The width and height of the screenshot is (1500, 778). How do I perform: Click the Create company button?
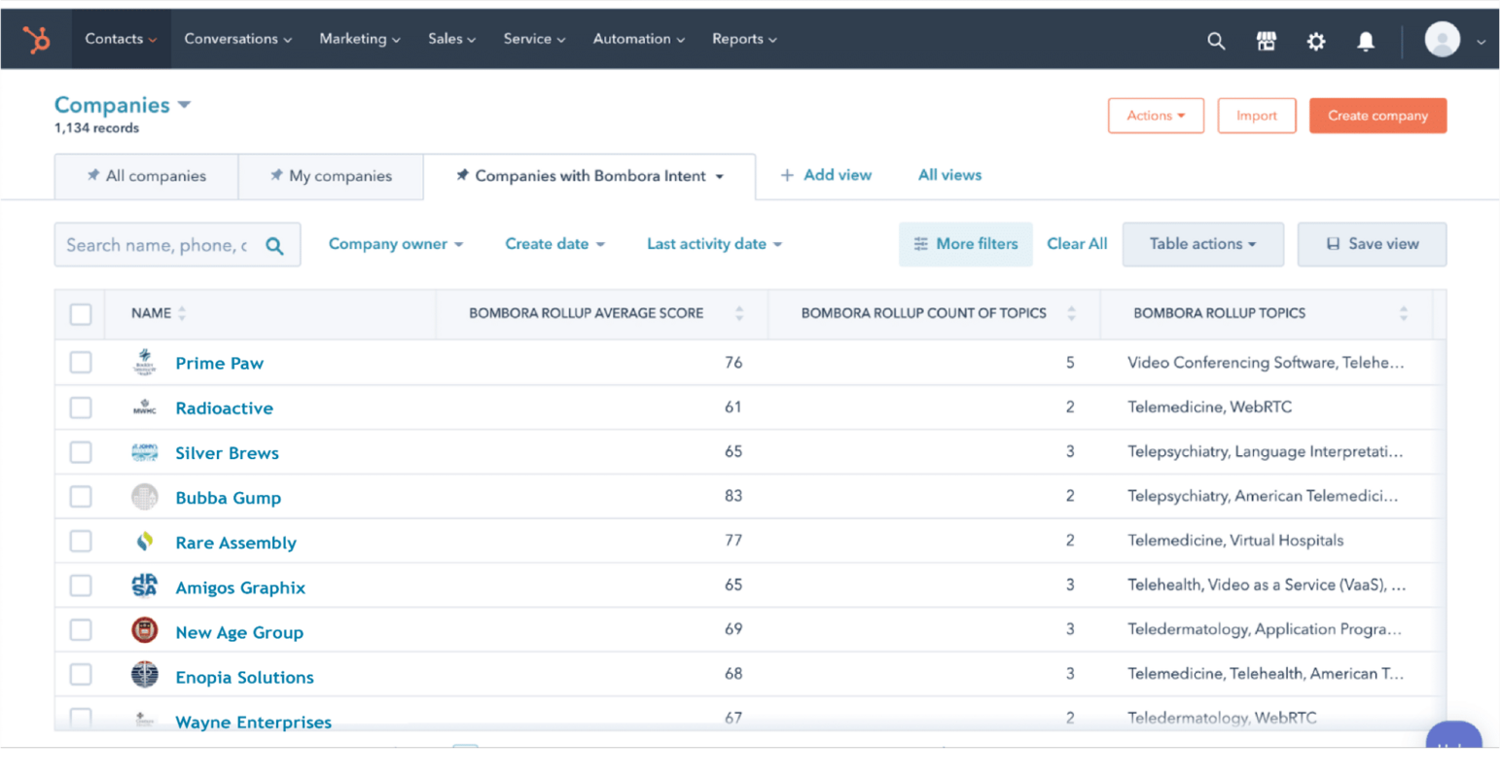pyautogui.click(x=1377, y=115)
